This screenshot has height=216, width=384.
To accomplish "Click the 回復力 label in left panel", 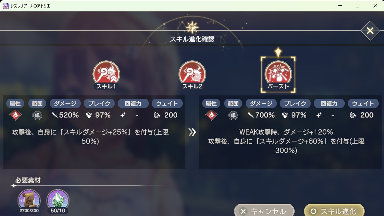I will tap(133, 103).
